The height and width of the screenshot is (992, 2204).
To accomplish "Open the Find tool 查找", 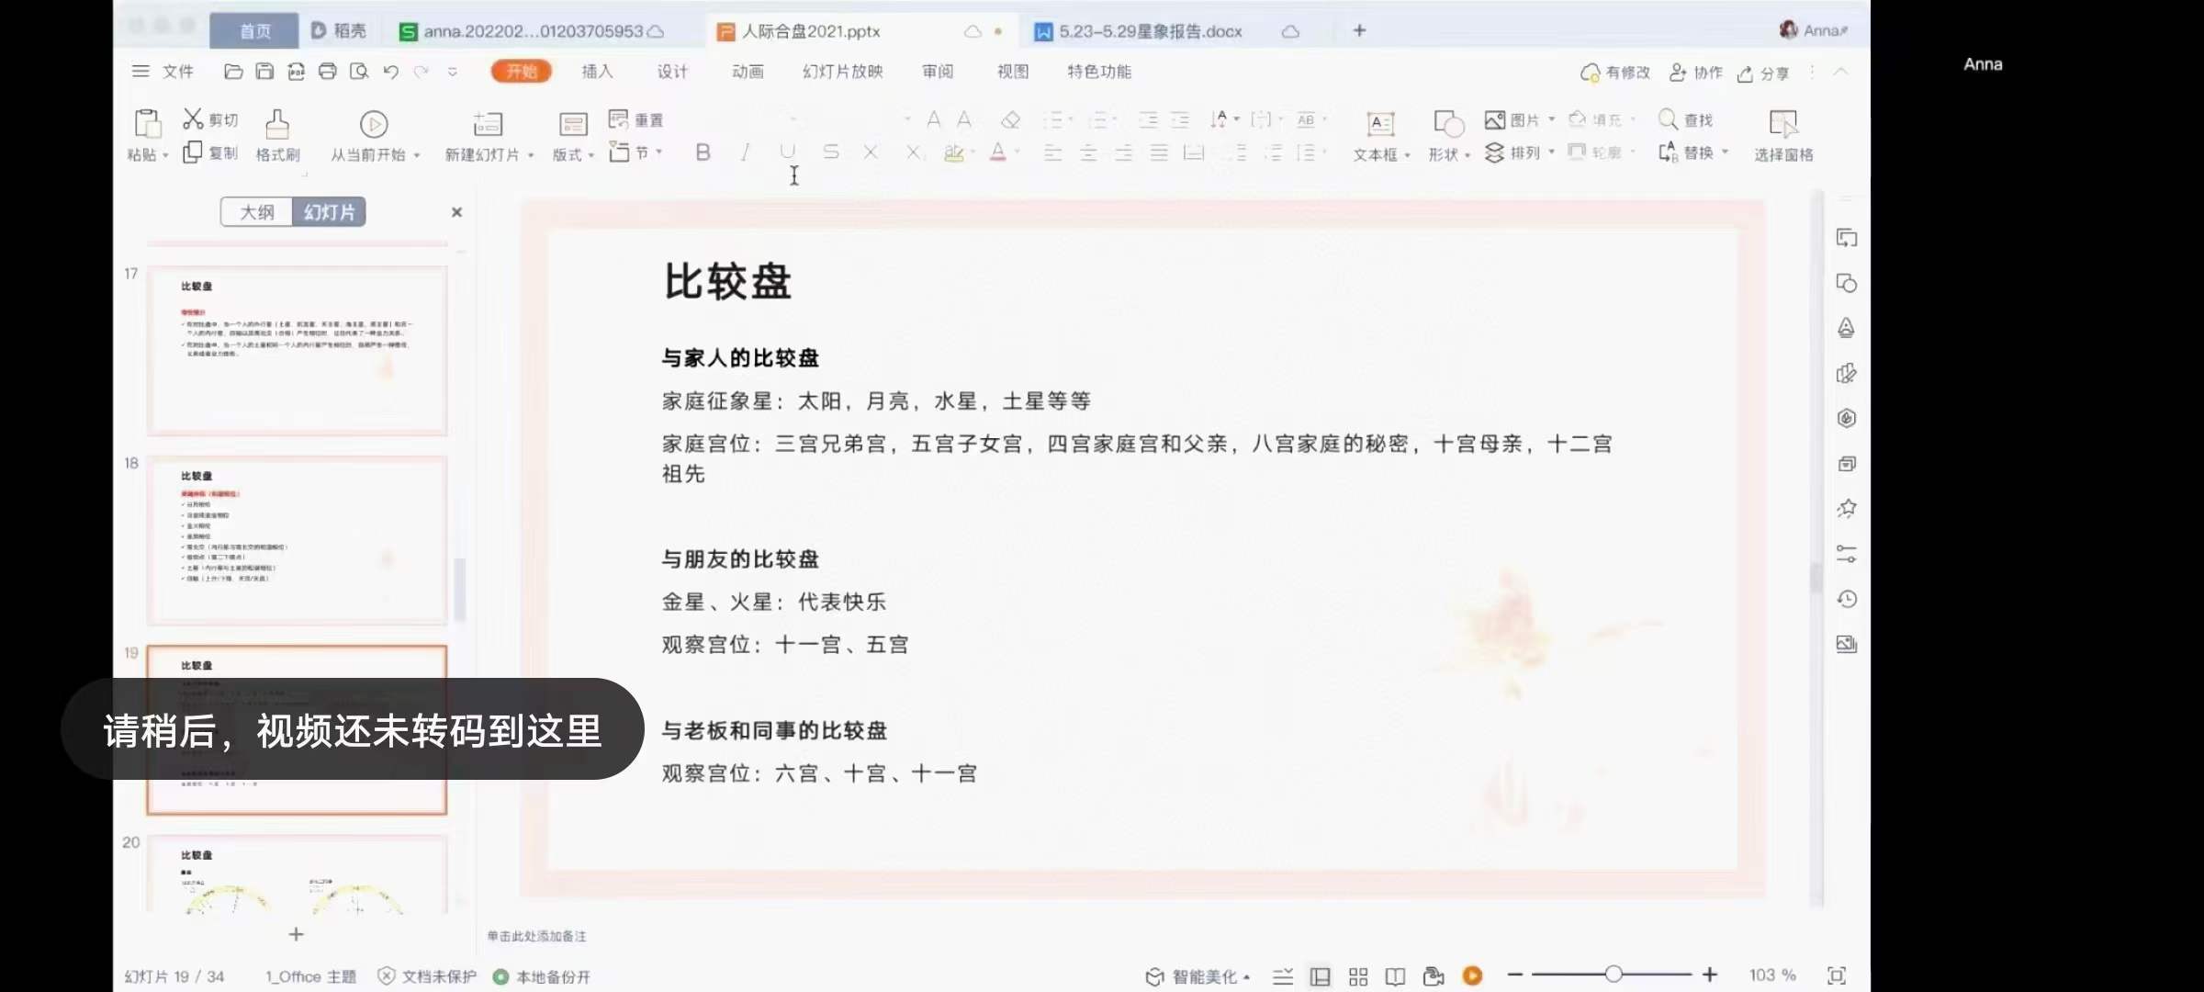I will (x=1688, y=118).
